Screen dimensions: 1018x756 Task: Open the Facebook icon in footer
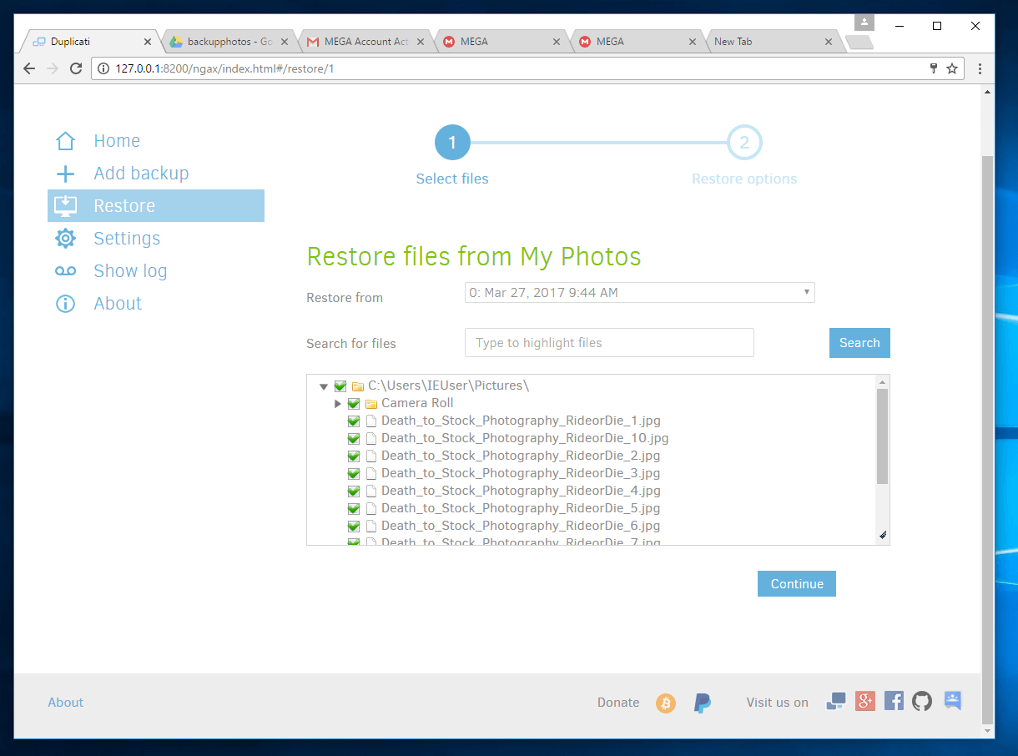894,701
